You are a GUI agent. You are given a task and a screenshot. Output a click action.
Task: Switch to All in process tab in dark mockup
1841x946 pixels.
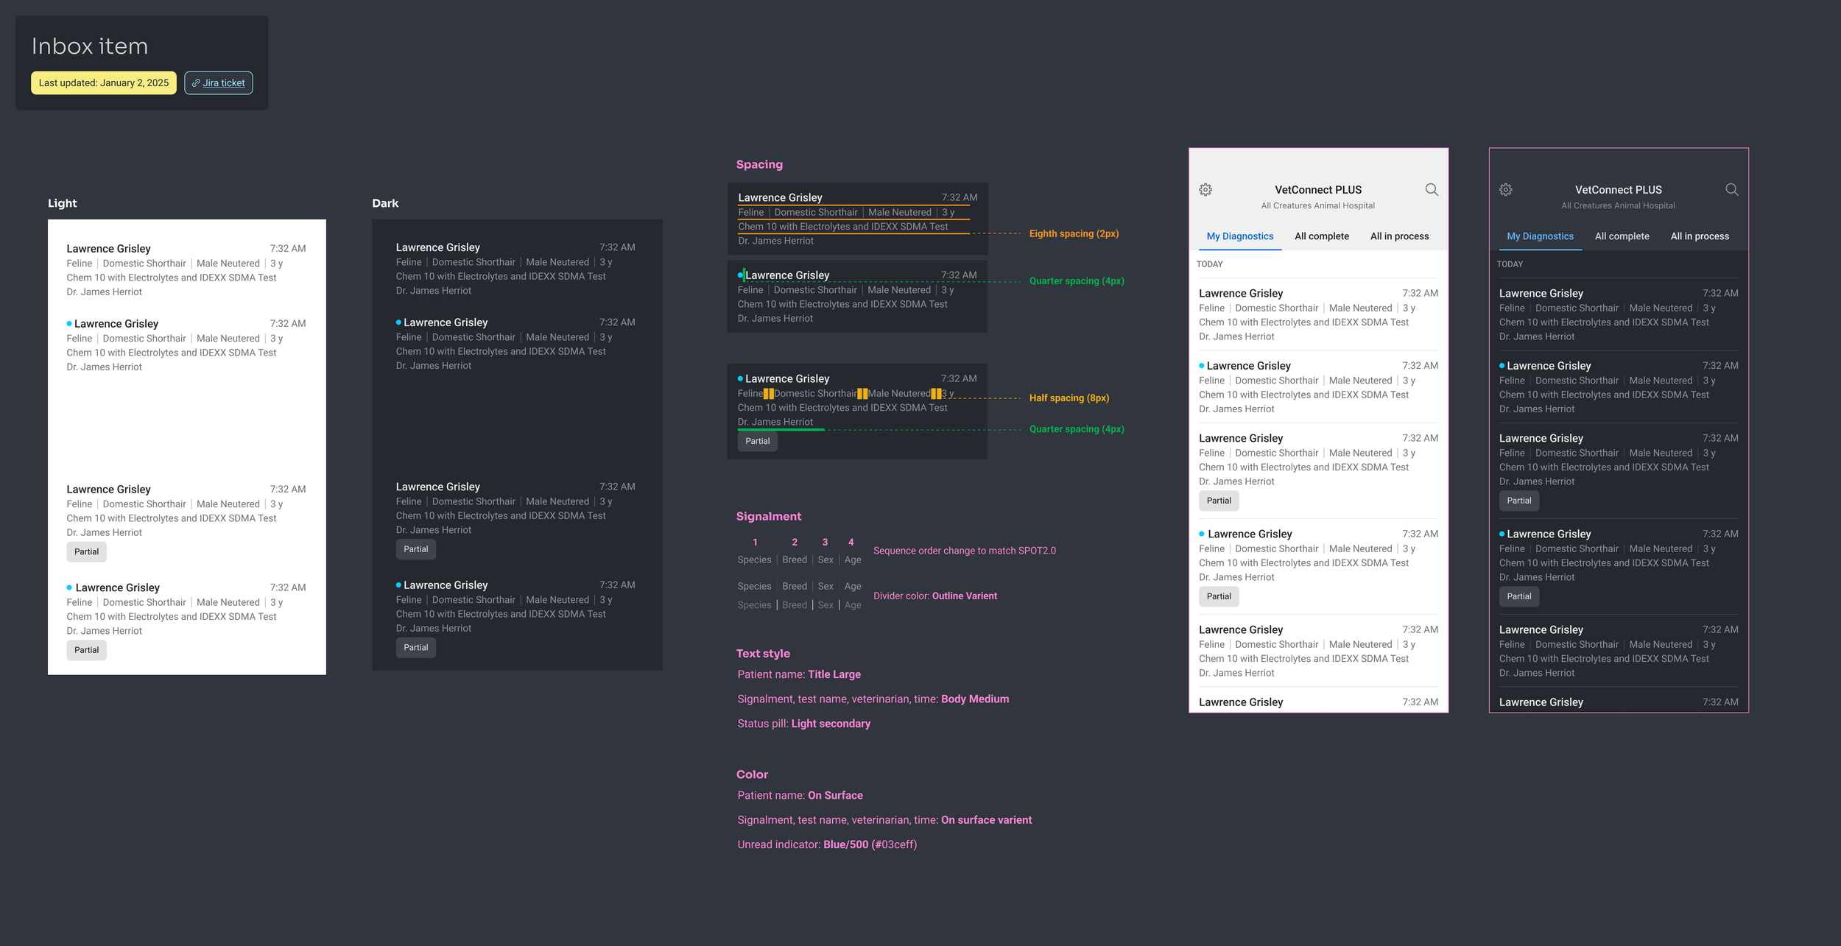pyautogui.click(x=1699, y=236)
